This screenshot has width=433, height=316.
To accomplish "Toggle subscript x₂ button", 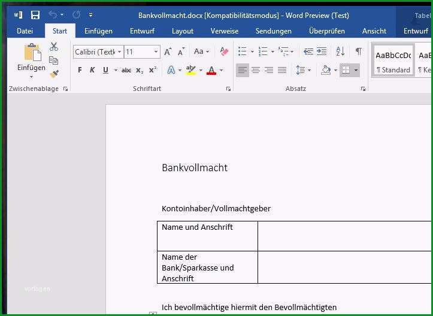I will [x=140, y=71].
